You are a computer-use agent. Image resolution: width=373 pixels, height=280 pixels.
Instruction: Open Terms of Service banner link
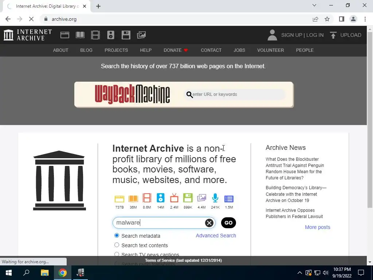184,260
